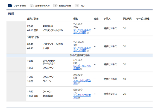Click external link icon for OS051 operator
The width and height of the screenshot is (158, 108).
point(79,98)
